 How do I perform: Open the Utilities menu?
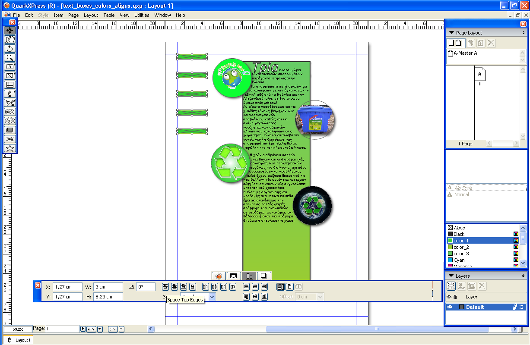[x=142, y=15]
